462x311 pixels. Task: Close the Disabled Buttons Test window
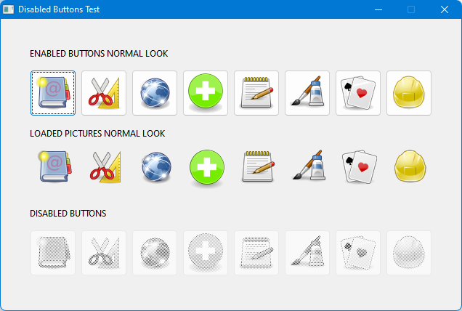[x=445, y=9]
